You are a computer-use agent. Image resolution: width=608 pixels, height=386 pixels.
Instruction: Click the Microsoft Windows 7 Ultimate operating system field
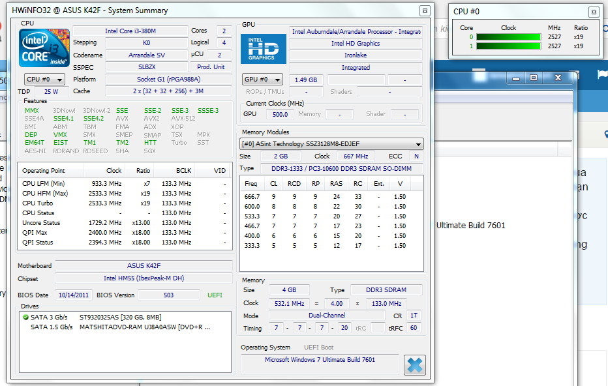point(320,360)
